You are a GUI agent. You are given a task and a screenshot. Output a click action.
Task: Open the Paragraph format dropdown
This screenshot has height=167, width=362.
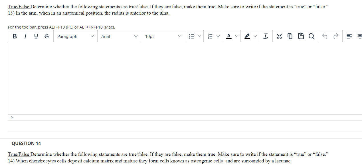tap(75, 36)
